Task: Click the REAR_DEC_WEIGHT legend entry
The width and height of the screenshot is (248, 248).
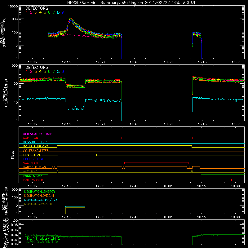Action: click(x=38, y=204)
